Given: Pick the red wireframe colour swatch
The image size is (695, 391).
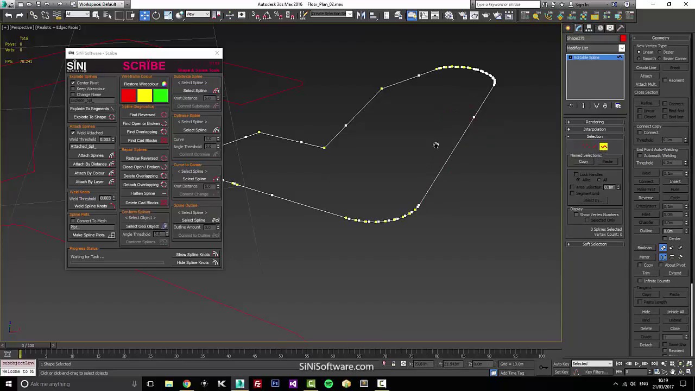Looking at the screenshot, I should [x=129, y=96].
